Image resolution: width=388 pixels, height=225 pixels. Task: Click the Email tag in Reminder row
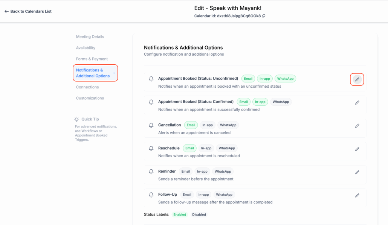tap(186, 172)
